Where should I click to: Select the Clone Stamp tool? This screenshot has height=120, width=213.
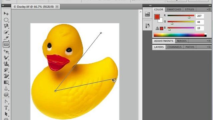pos(6,64)
